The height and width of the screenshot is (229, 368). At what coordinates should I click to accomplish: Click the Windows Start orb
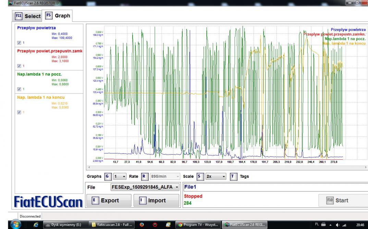[x=16, y=225]
